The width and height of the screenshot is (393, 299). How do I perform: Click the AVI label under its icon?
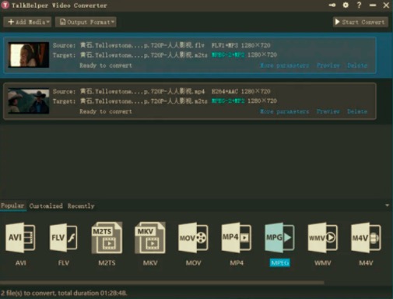click(20, 263)
